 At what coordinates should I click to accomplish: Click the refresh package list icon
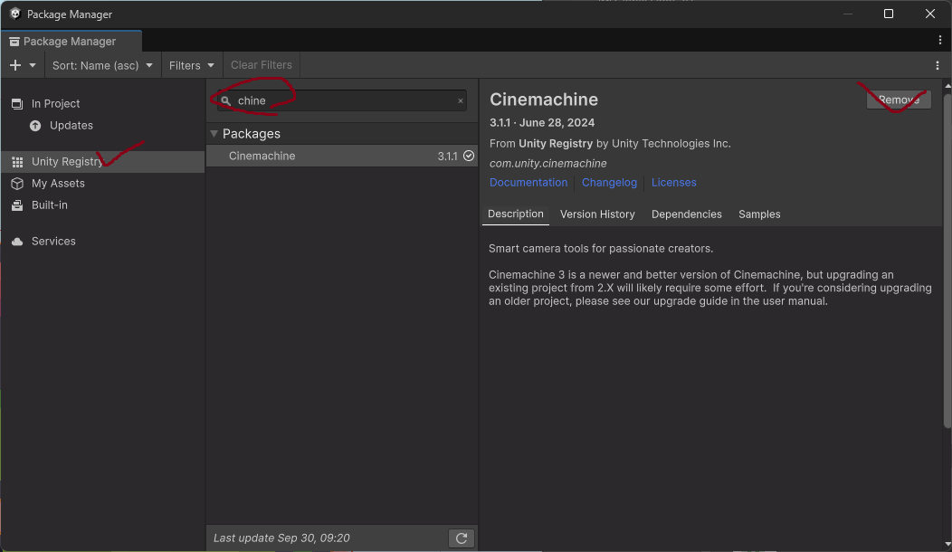tap(461, 538)
